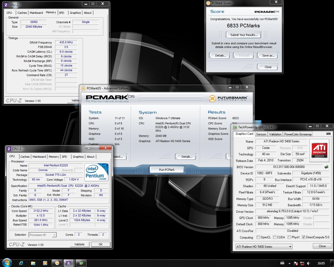Screen dimensions: 334x267
Task: Click the taskbar clock showing 16:05
Action: (321, 263)
